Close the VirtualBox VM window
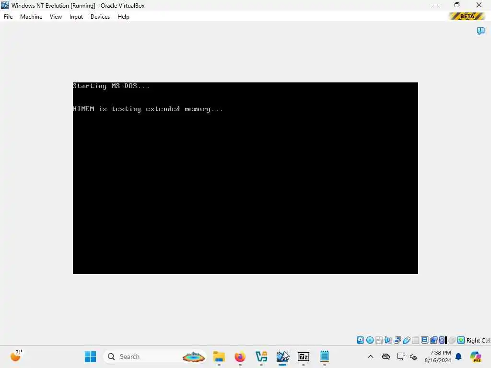This screenshot has height=368, width=491. [x=479, y=5]
